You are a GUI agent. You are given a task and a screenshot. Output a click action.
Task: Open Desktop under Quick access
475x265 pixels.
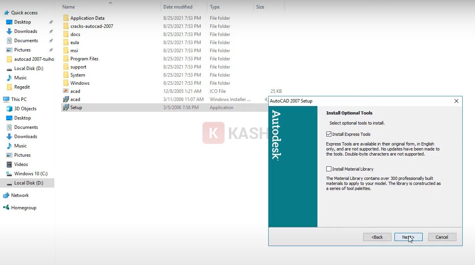pyautogui.click(x=22, y=22)
